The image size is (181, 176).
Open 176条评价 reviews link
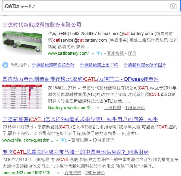coord(135,108)
